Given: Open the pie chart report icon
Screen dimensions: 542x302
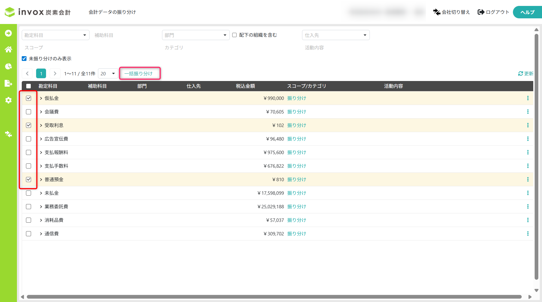Looking at the screenshot, I should [8, 66].
